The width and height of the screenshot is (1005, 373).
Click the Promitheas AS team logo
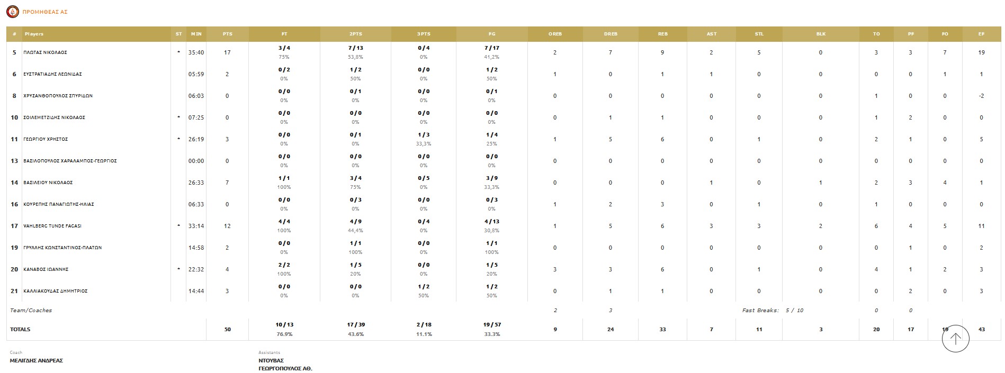(x=12, y=12)
